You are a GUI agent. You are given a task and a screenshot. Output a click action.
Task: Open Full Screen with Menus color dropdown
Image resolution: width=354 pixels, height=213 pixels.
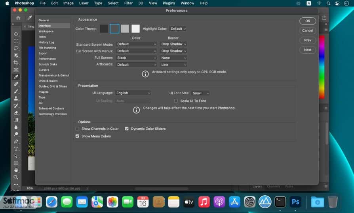point(136,51)
